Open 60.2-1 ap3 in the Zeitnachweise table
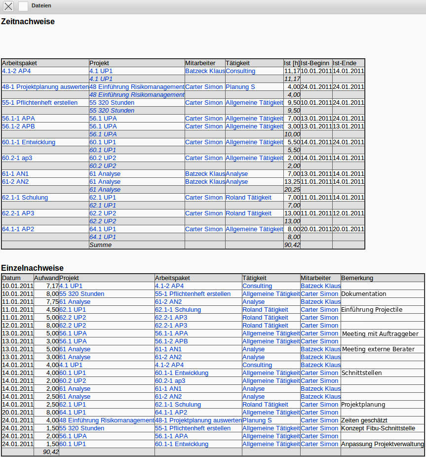 click(x=17, y=158)
